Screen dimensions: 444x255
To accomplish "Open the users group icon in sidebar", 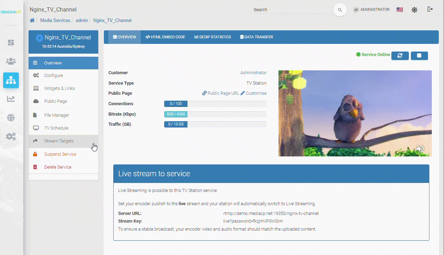I will coord(11,62).
